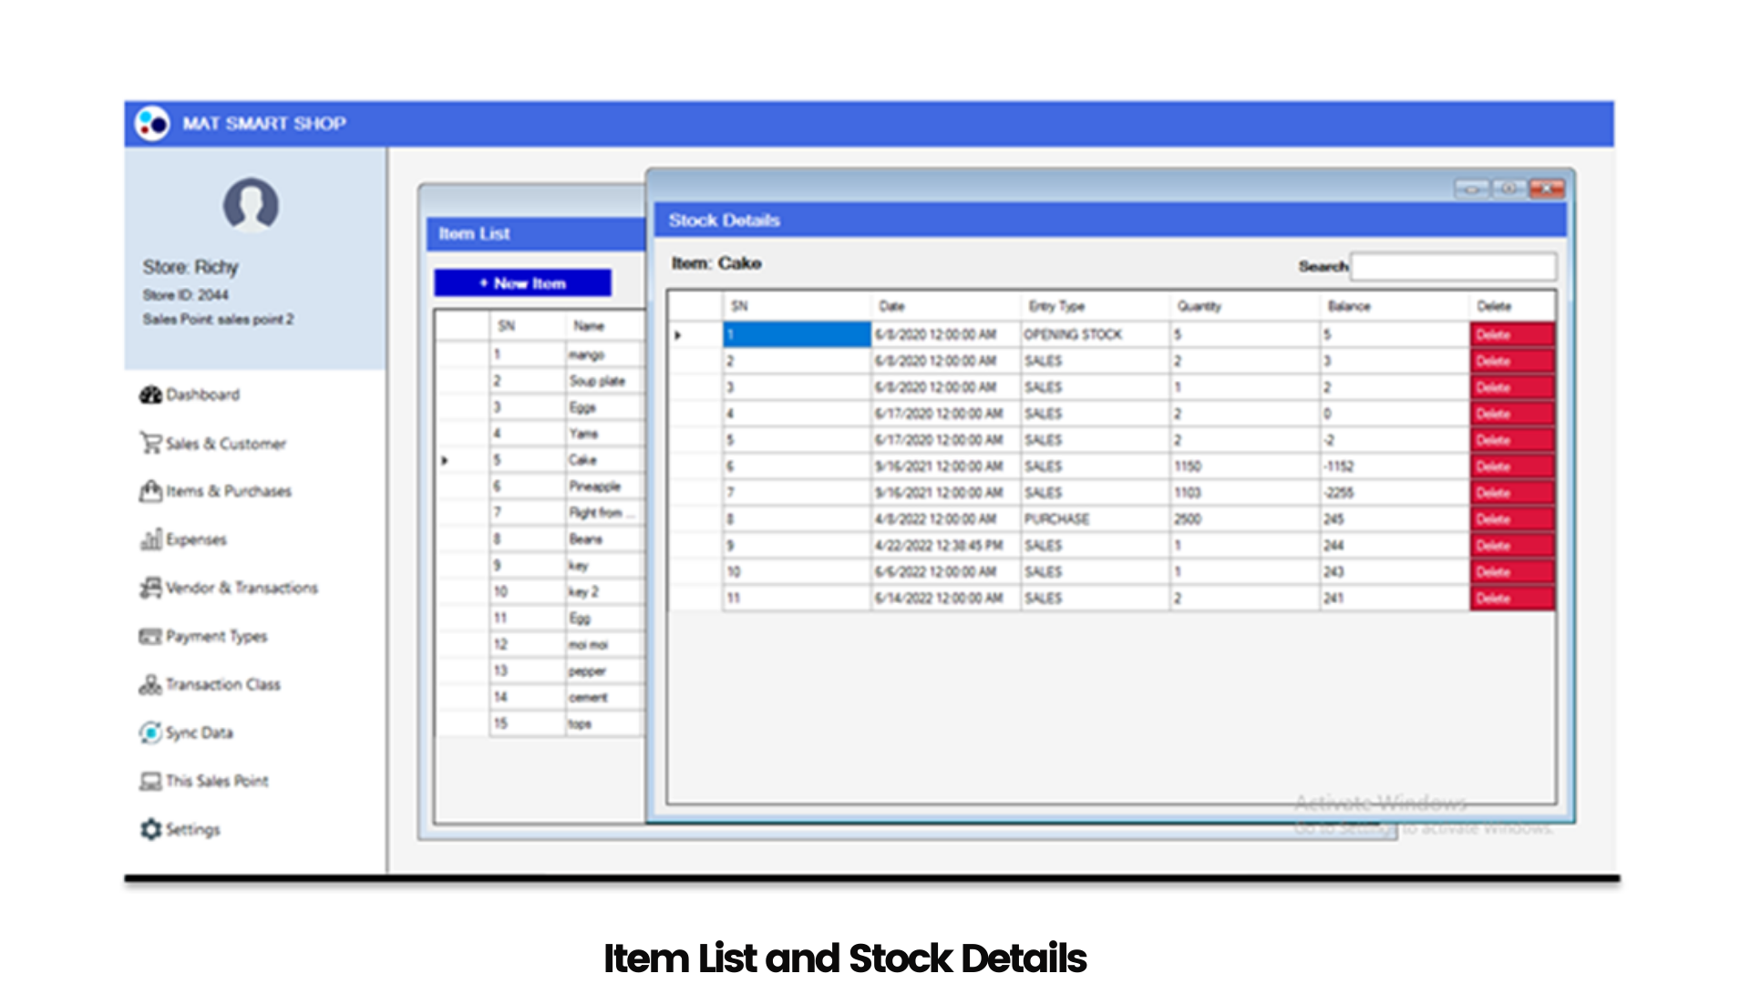Image resolution: width=1750 pixels, height=984 pixels.
Task: Select the row selector arrow for Cake
Action: click(x=445, y=460)
